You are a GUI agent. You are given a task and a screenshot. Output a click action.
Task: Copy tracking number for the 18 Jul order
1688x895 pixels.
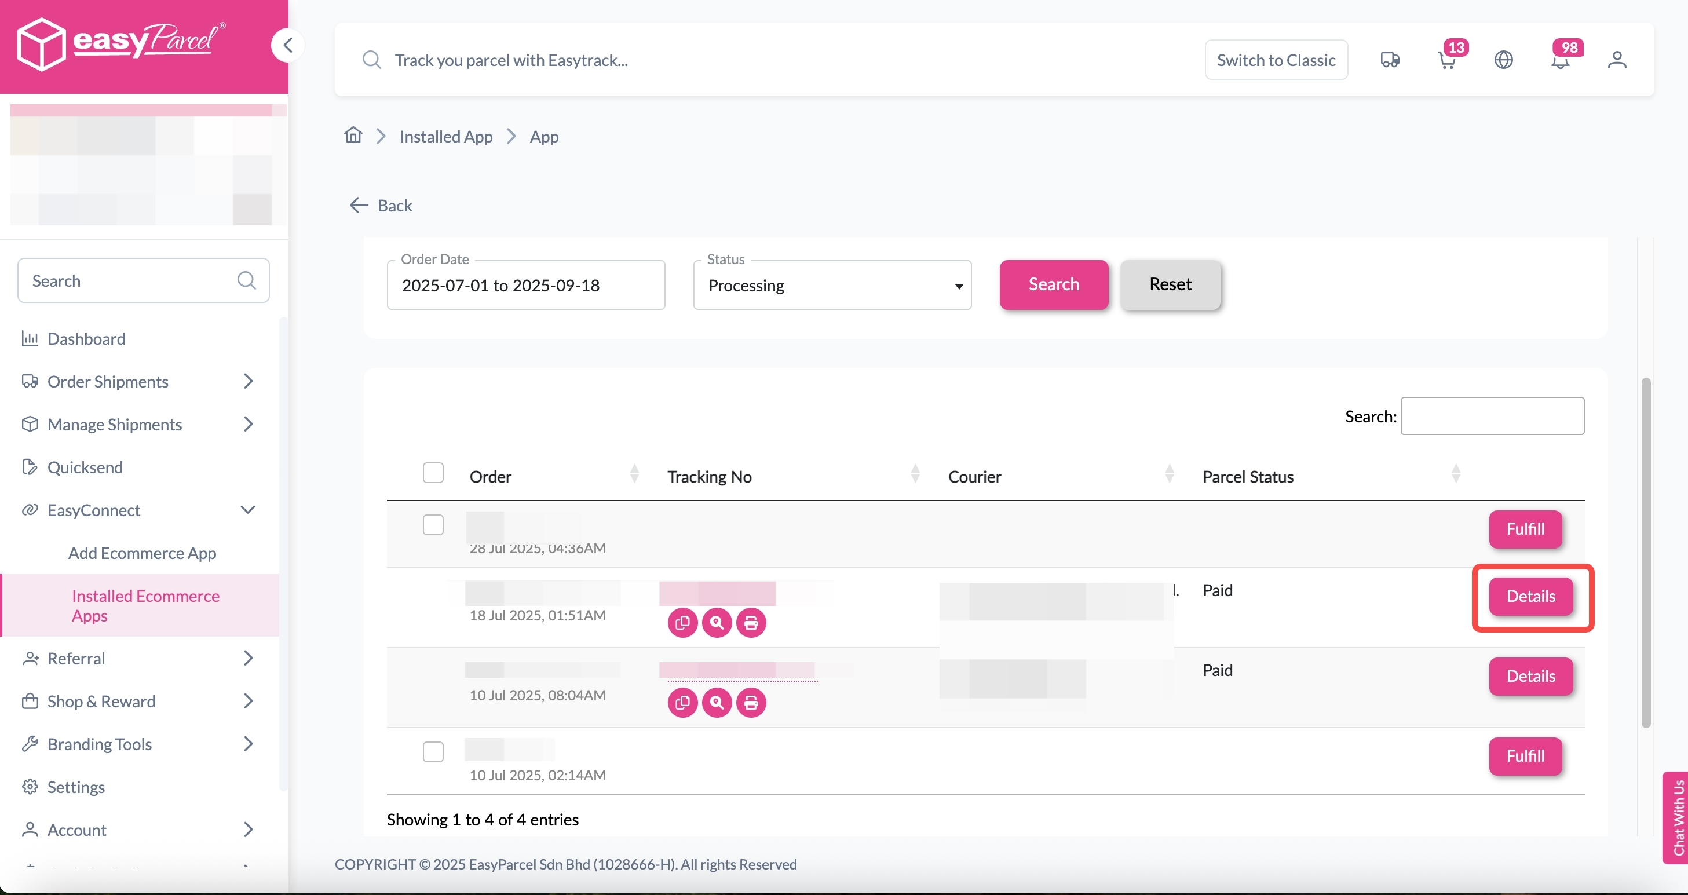point(682,623)
